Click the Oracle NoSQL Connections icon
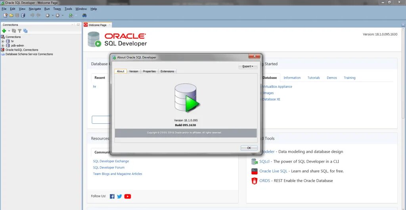This screenshot has width=406, height=210. point(3,50)
